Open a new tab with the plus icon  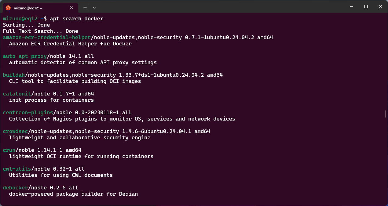[85, 8]
